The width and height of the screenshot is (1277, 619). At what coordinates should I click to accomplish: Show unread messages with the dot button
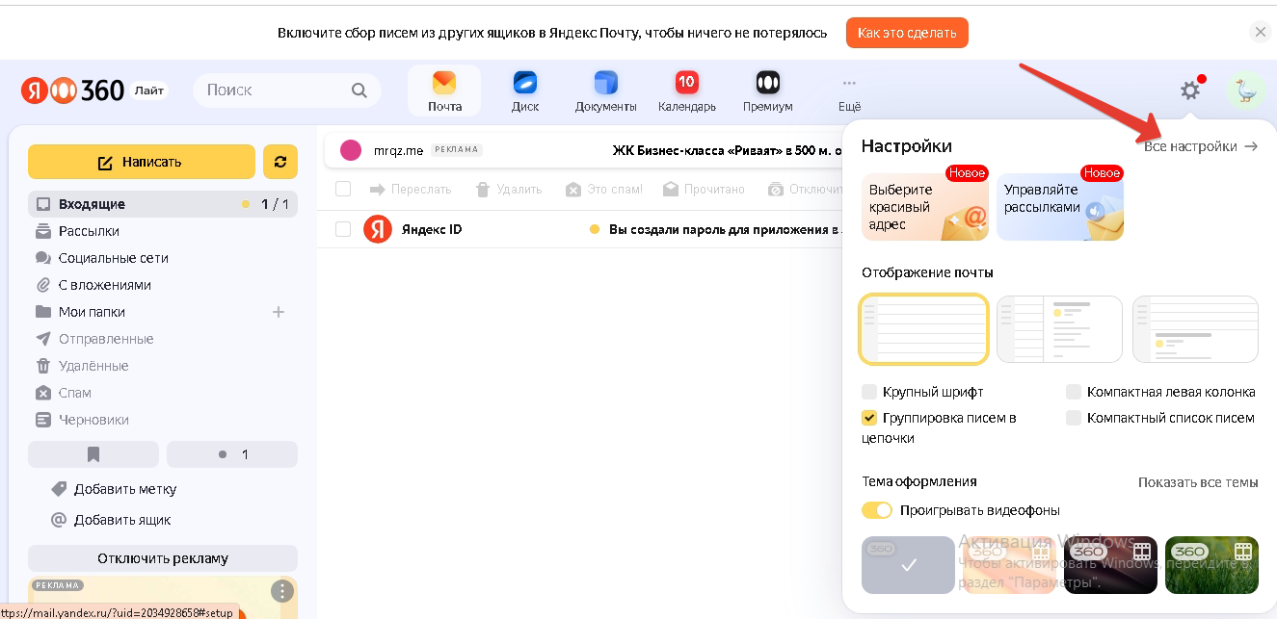tap(232, 454)
